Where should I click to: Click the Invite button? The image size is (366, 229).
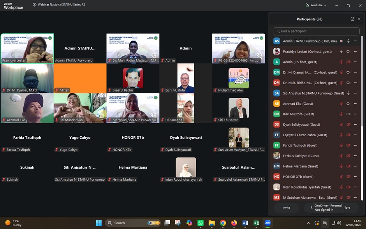(286, 208)
